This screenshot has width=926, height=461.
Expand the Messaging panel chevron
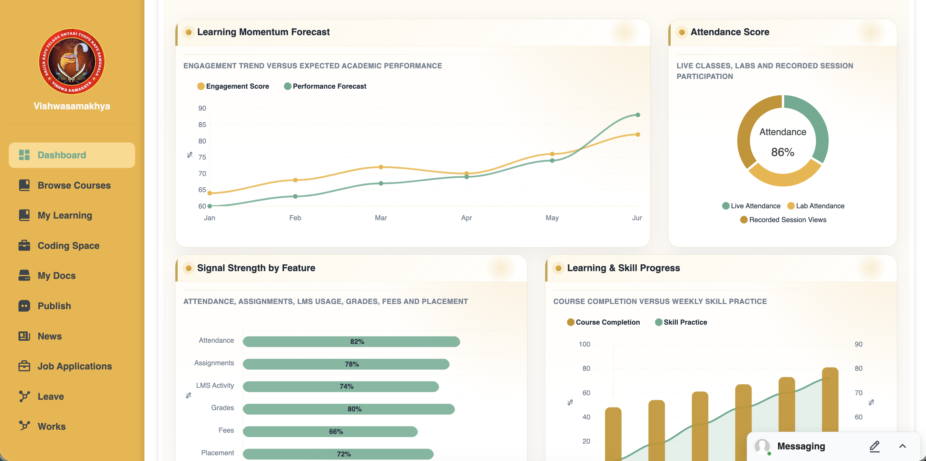click(x=902, y=446)
